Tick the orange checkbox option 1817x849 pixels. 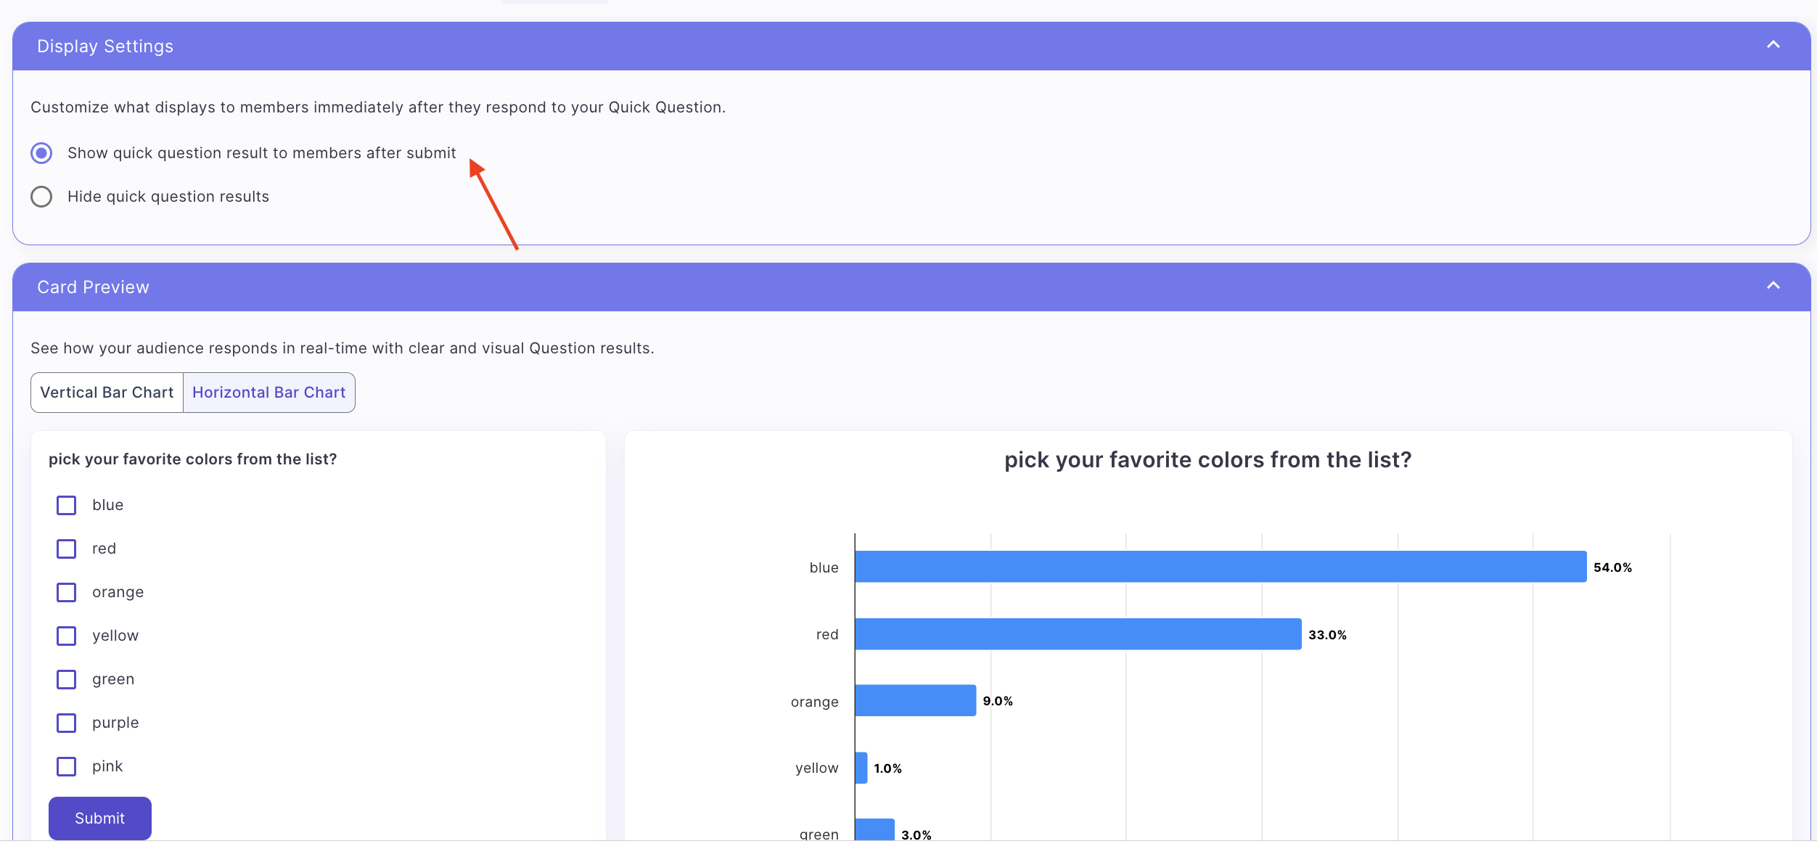66,592
